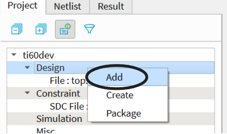Select the Misc tree item
The height and width of the screenshot is (134, 227).
(x=46, y=131)
